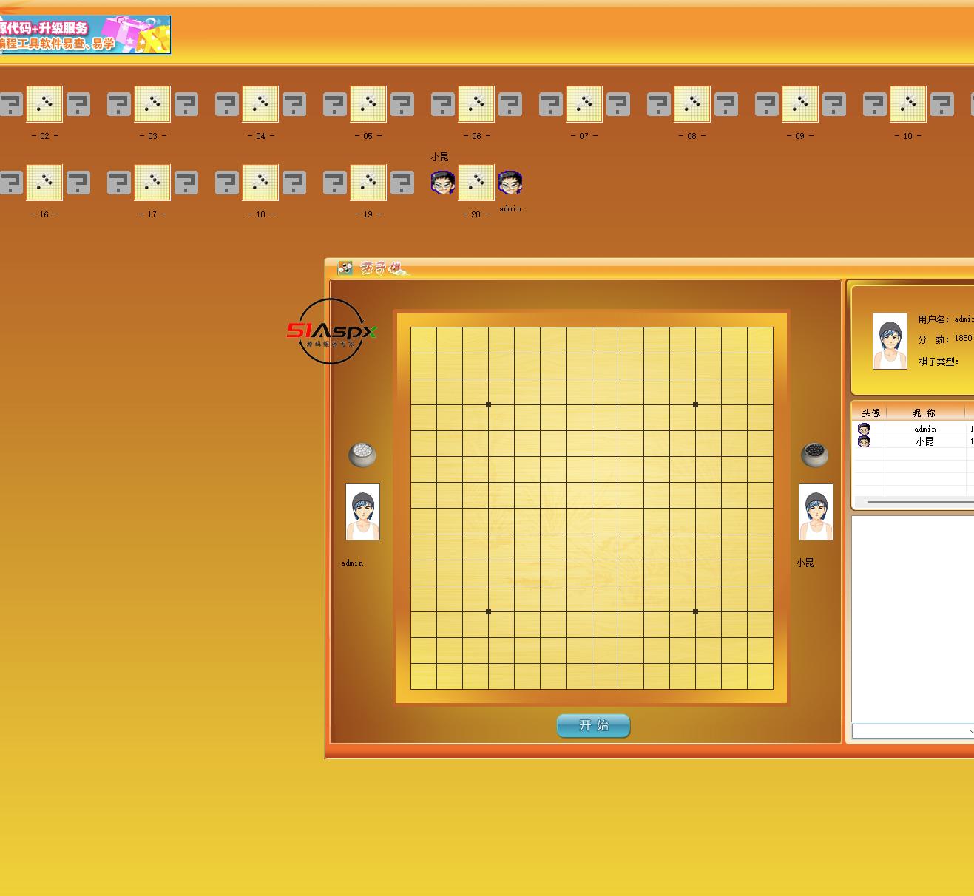
Task: Select the board icon of table 17
Action: pyautogui.click(x=152, y=183)
